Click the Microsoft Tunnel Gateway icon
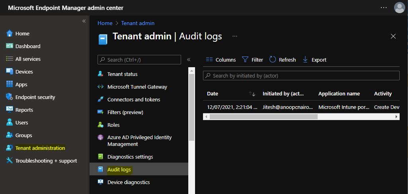This screenshot has width=408, height=194. pos(100,87)
